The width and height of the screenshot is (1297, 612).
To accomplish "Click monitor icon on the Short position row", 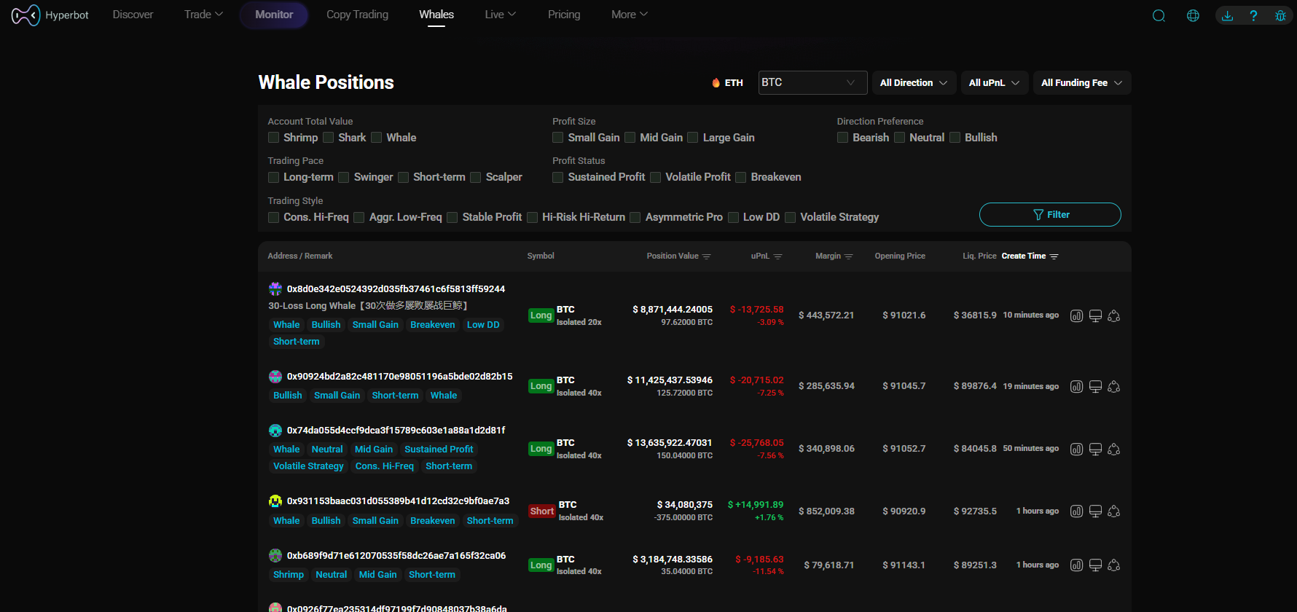I will pos(1095,511).
